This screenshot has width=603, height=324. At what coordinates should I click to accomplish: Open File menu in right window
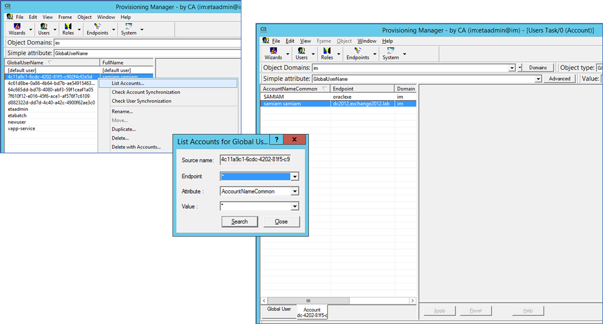276,41
